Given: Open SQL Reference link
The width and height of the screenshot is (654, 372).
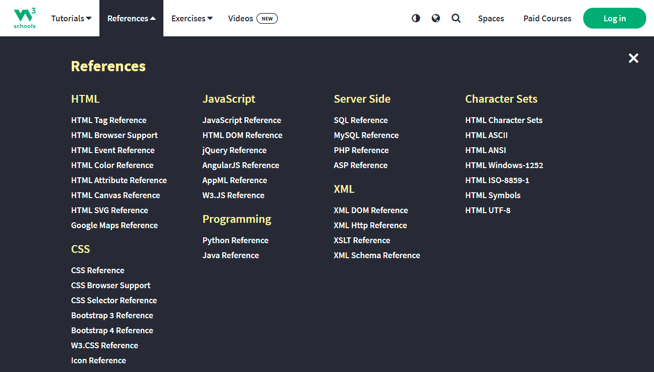Looking at the screenshot, I should coord(361,120).
